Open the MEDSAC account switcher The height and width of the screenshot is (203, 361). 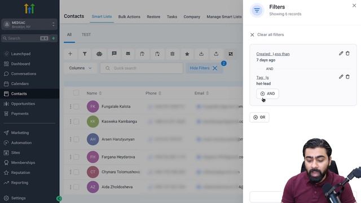pyautogui.click(x=29, y=24)
